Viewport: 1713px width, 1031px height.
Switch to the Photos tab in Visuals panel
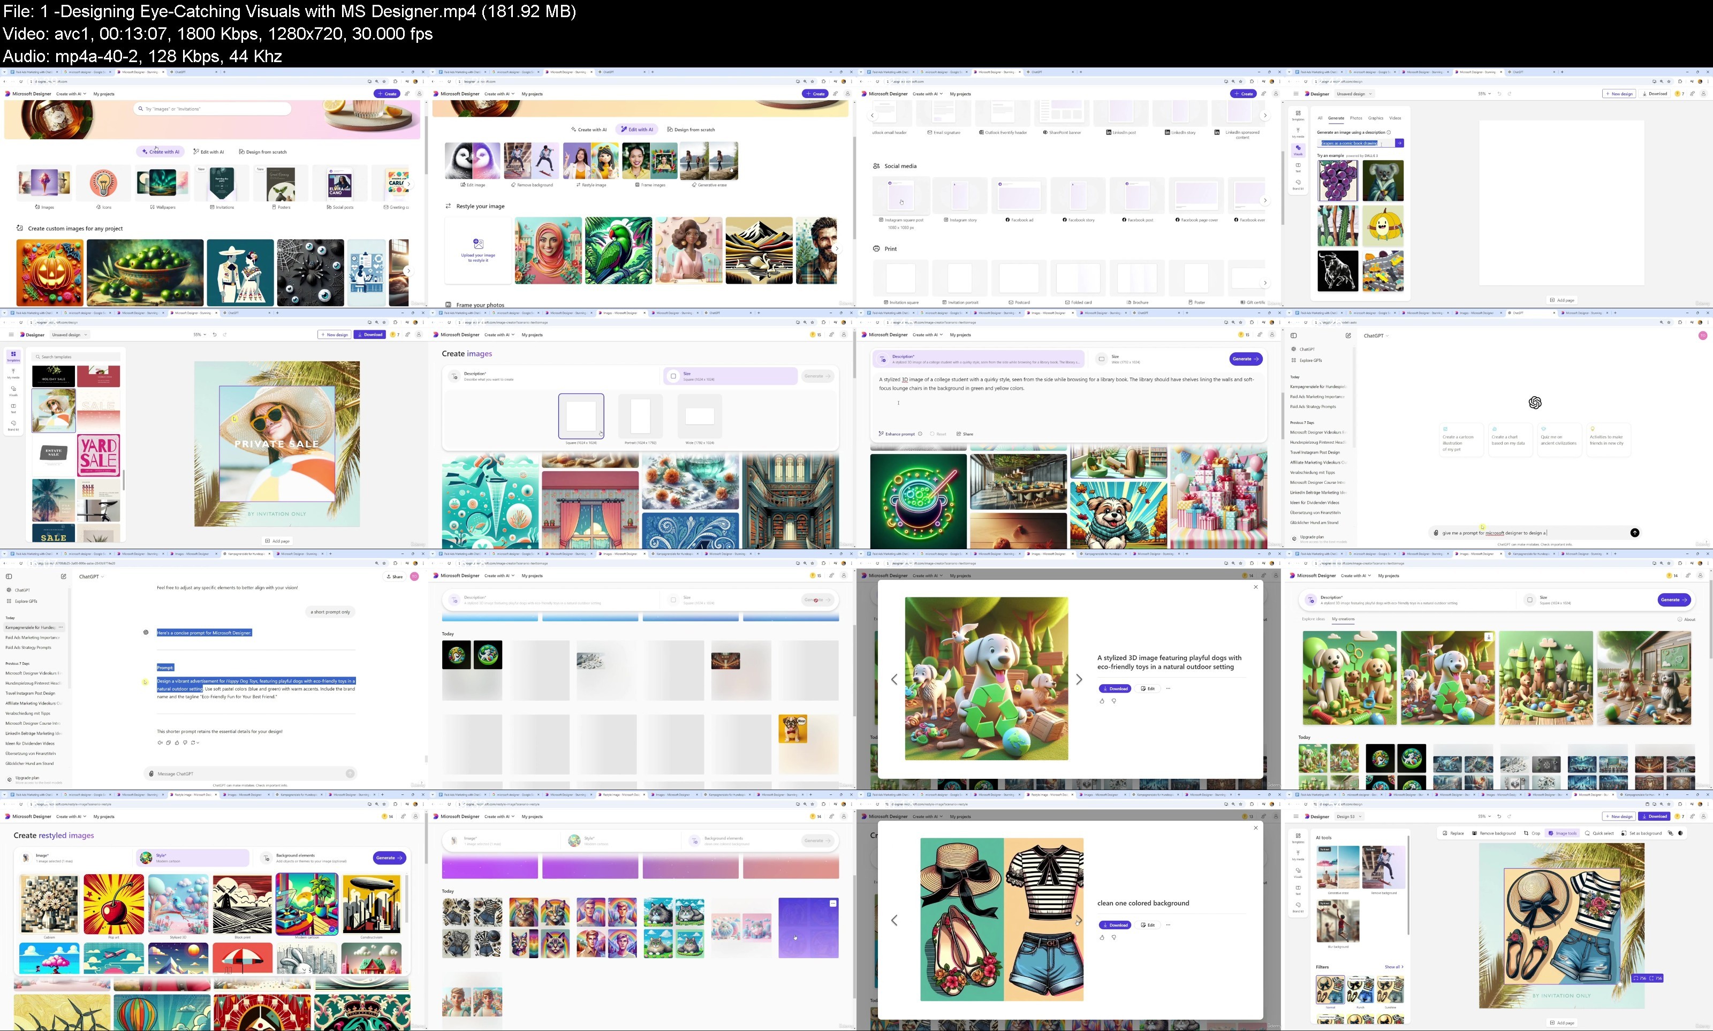[1356, 118]
